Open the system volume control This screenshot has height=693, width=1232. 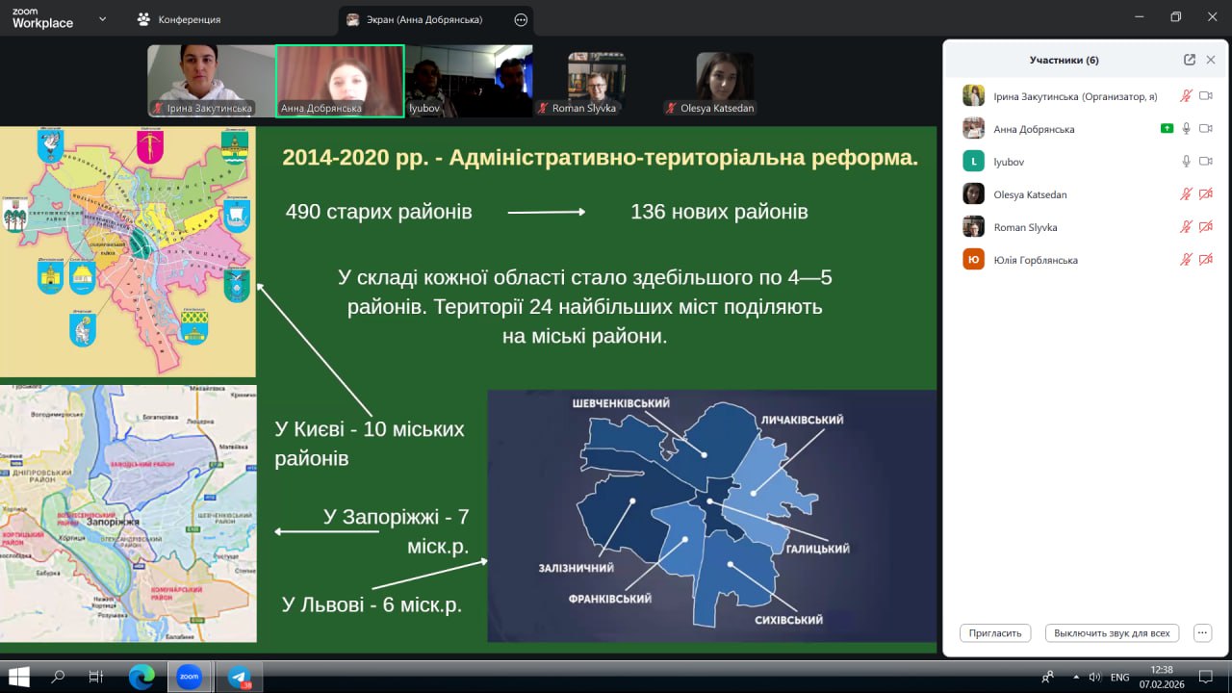pos(1093,677)
